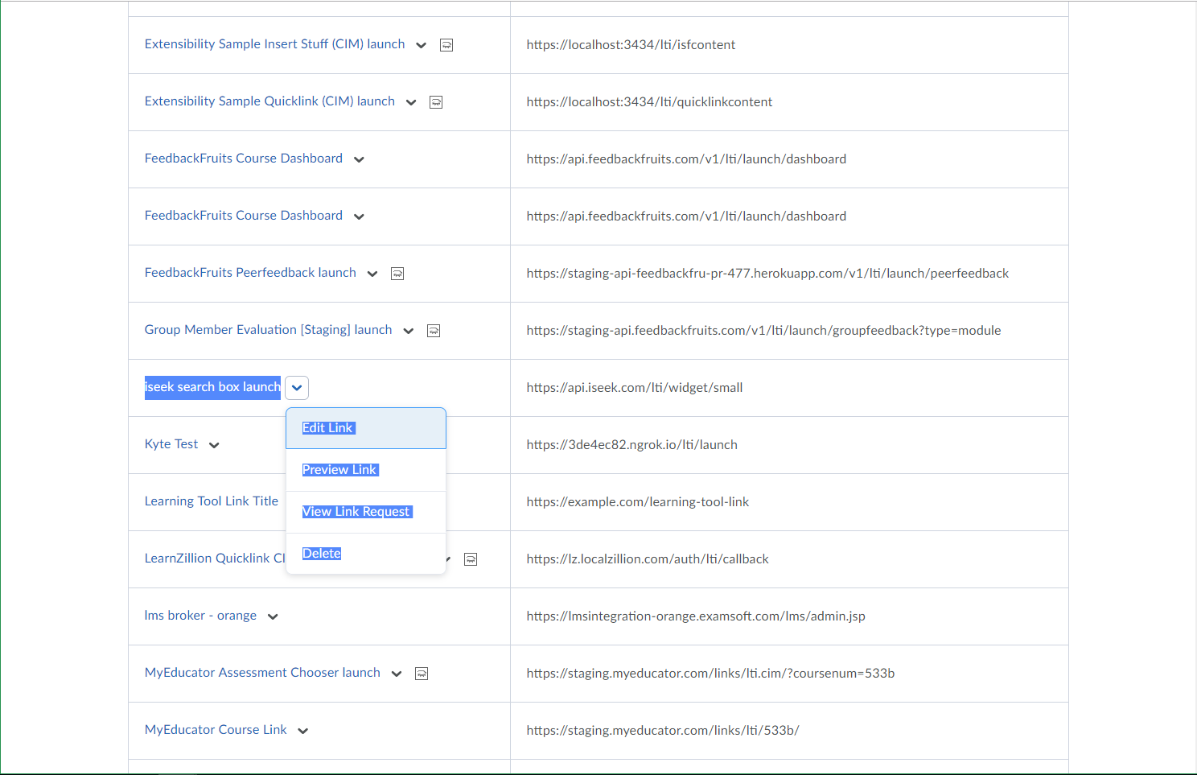Screen dimensions: 1197x775
Task: Expand the Kyte Test actions chevron
Action: [x=214, y=445]
